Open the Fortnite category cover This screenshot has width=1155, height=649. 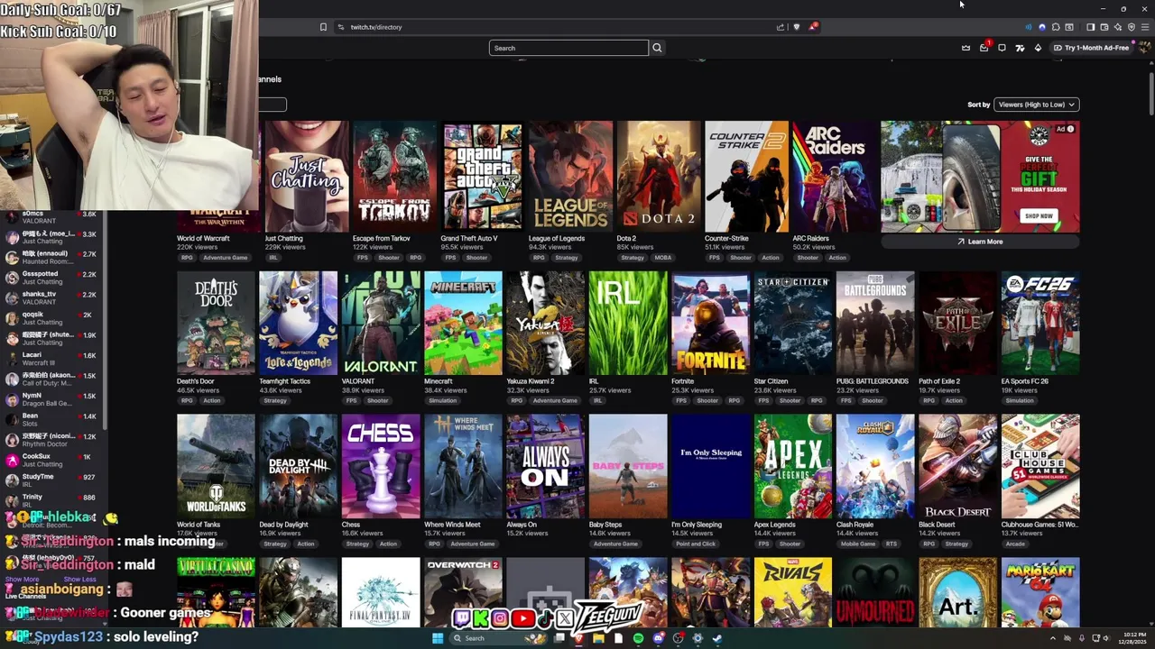710,323
